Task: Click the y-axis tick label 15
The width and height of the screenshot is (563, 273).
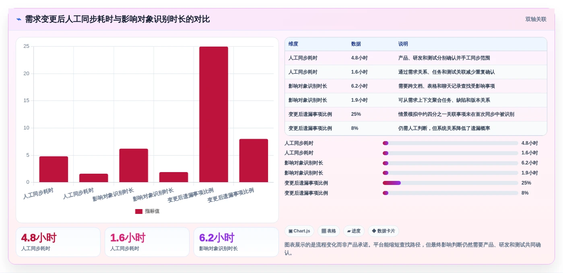Action: pyautogui.click(x=26, y=101)
